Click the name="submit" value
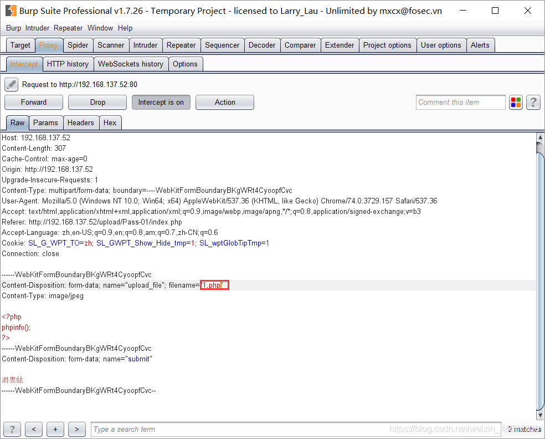 tap(138, 359)
